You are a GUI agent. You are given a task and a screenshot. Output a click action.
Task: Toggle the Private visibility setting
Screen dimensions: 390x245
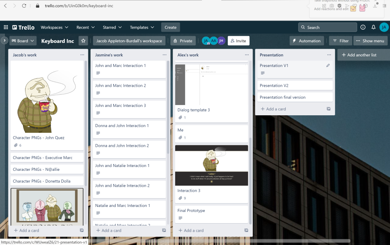tap(182, 41)
